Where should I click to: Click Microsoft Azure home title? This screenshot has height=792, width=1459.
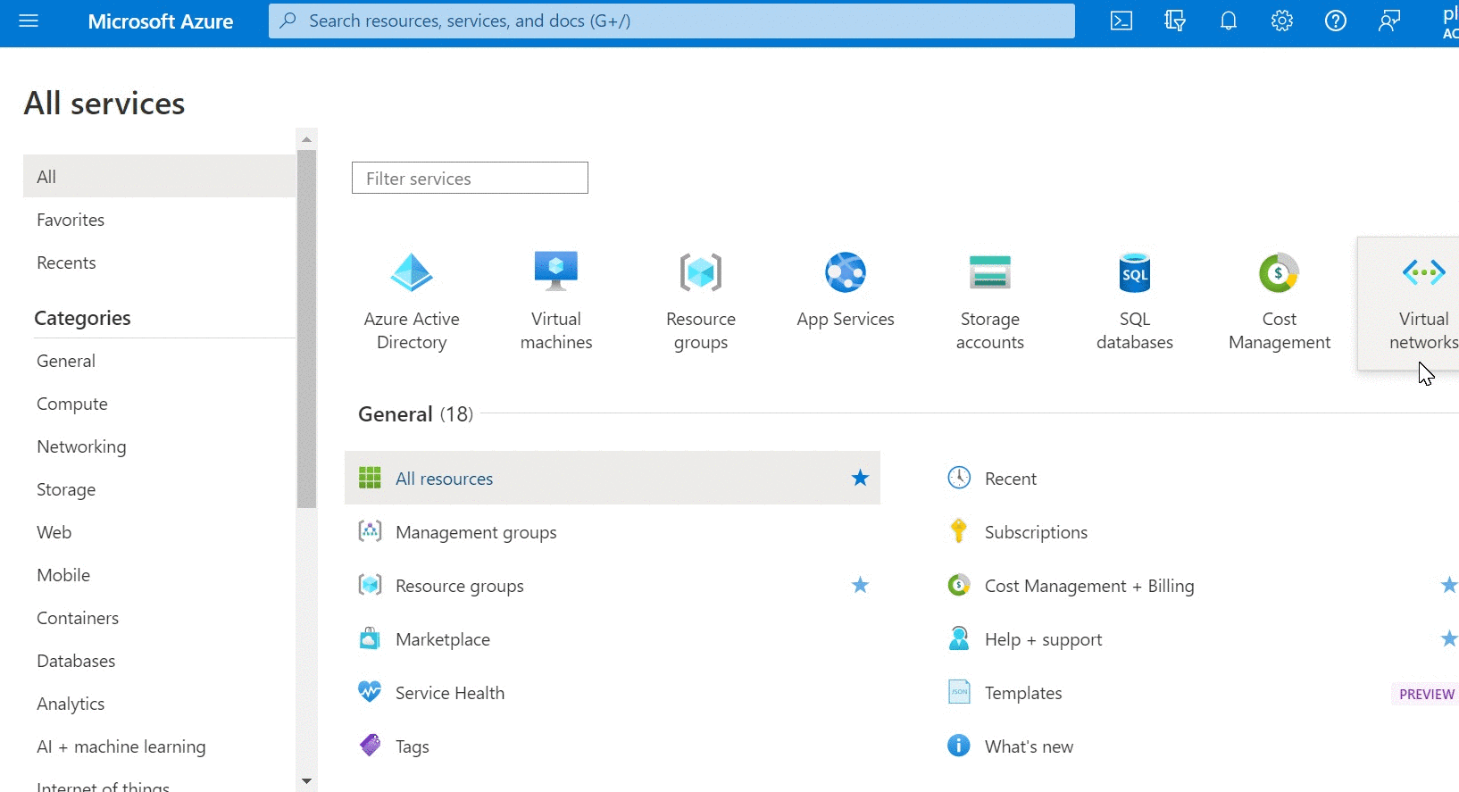(x=161, y=21)
